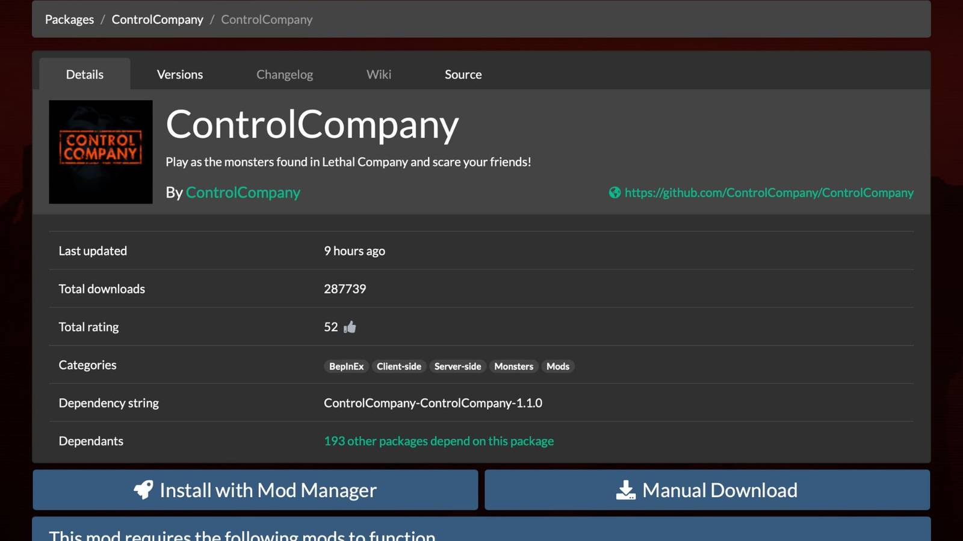The width and height of the screenshot is (963, 541).
Task: Select the Details tab
Action: coord(84,74)
